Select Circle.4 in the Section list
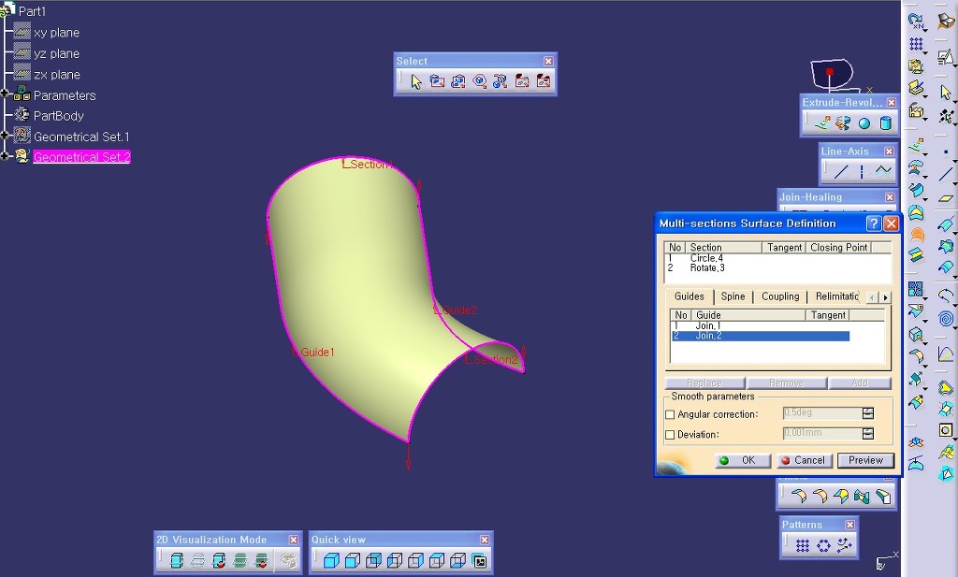The width and height of the screenshot is (958, 577). tap(706, 258)
